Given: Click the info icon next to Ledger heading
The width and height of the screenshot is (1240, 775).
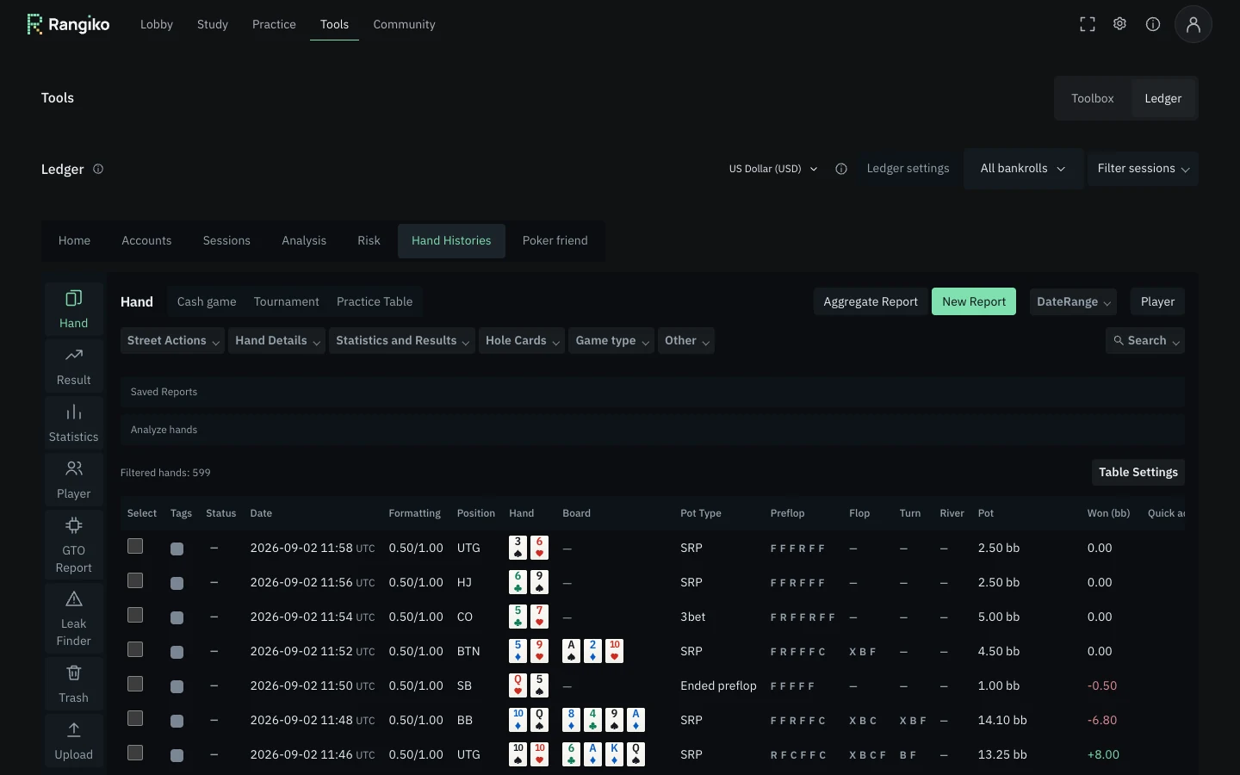Looking at the screenshot, I should click(x=98, y=169).
